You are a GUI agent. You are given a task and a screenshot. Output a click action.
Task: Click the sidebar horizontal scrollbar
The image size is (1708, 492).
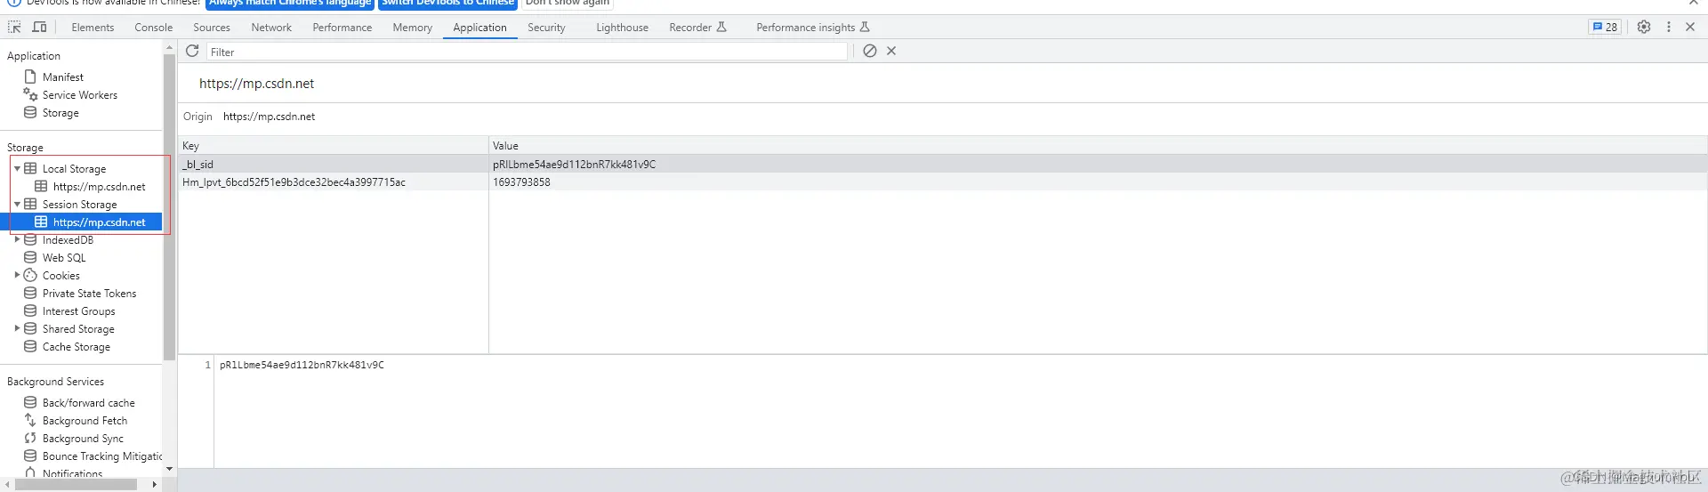pyautogui.click(x=77, y=484)
